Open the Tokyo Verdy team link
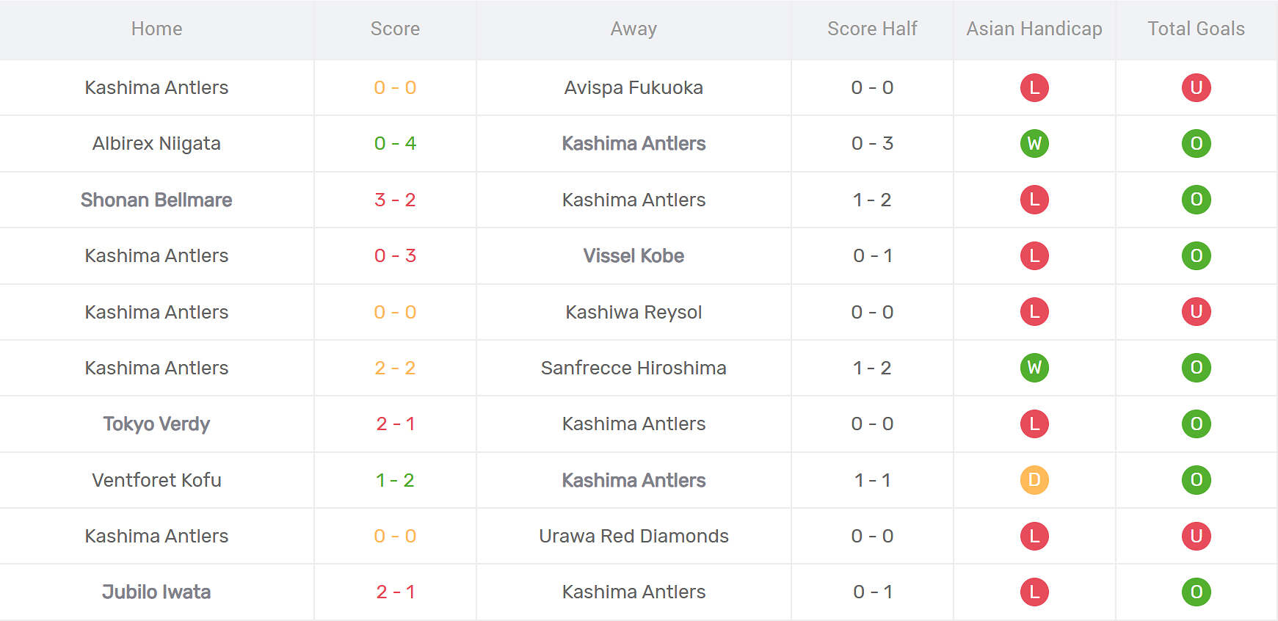The height and width of the screenshot is (621, 1278). coord(156,424)
